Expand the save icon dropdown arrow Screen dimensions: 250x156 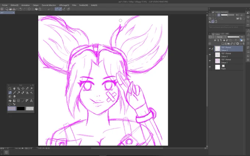[x=17, y=9]
